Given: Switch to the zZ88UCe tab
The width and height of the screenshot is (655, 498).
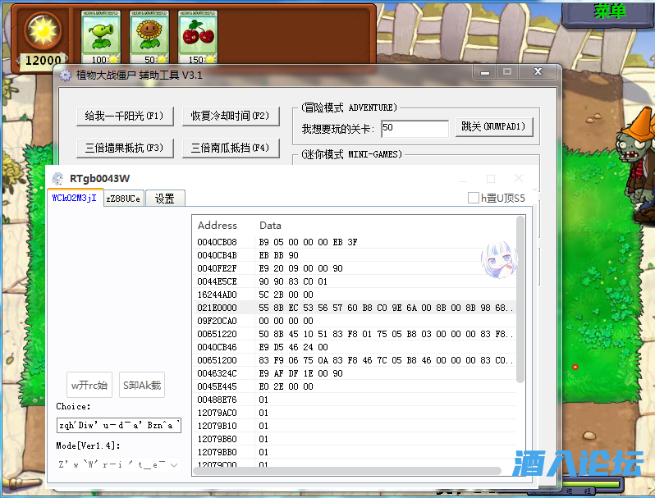Looking at the screenshot, I should point(124,199).
